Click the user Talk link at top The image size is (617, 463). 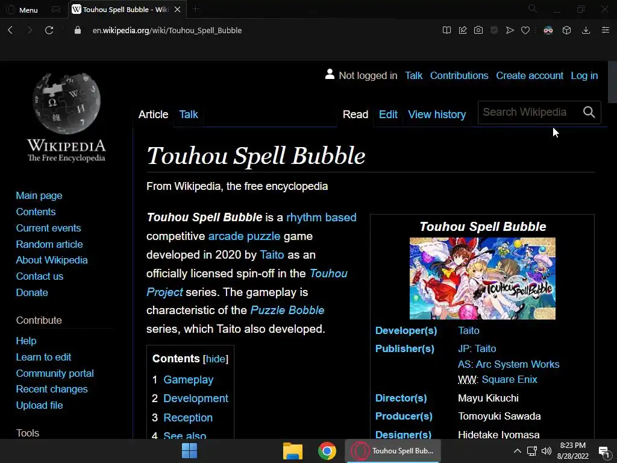point(413,75)
